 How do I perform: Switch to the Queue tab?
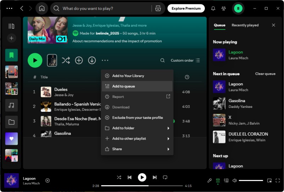pos(219,25)
